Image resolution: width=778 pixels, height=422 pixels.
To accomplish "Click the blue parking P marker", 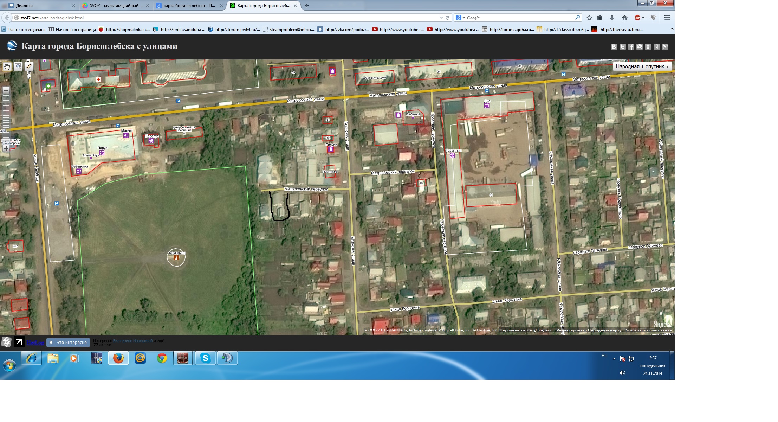I will (x=57, y=203).
